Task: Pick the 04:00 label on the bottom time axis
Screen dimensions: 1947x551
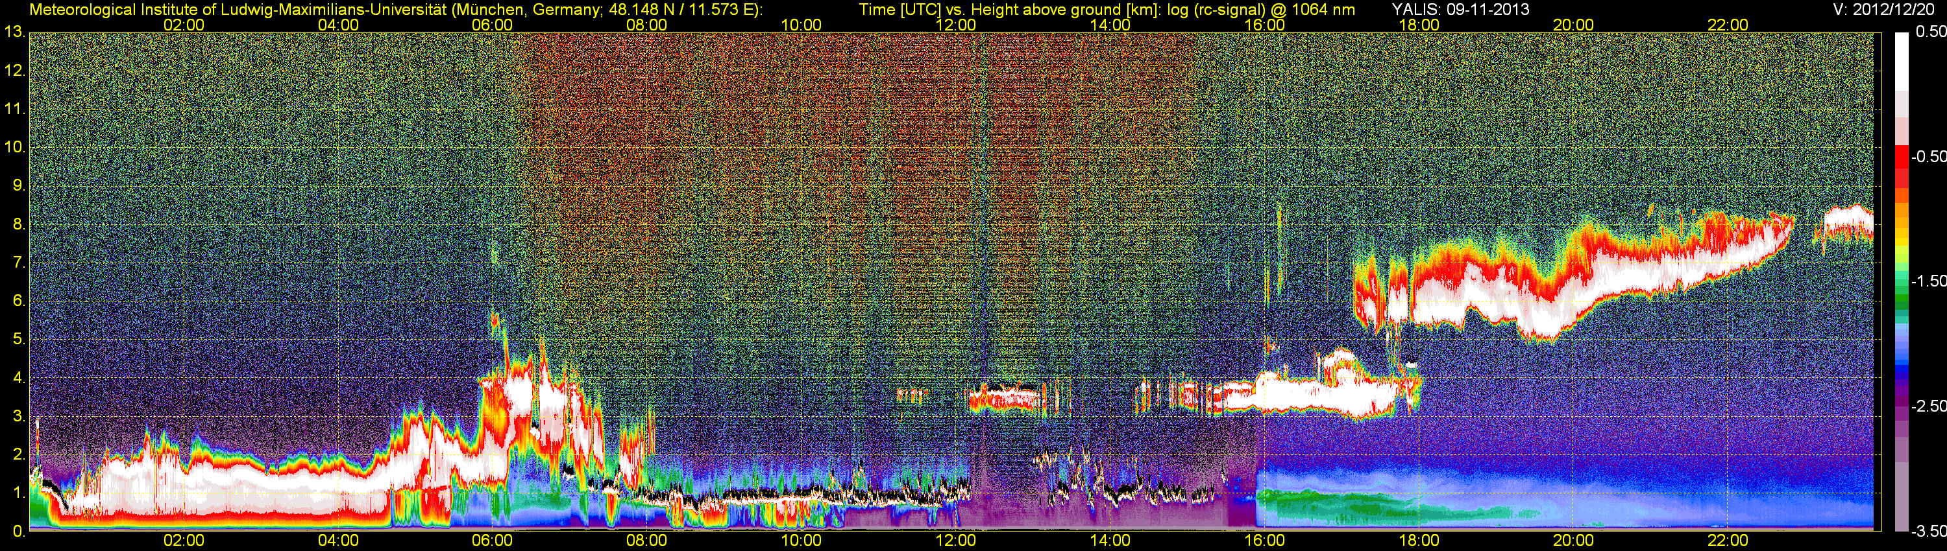Action: (338, 541)
